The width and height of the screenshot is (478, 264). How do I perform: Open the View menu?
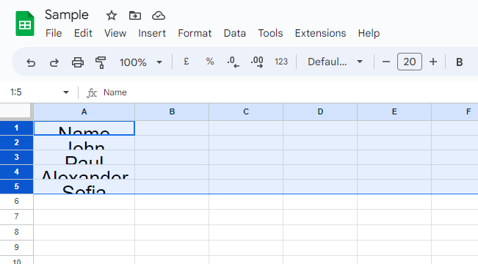tap(115, 33)
